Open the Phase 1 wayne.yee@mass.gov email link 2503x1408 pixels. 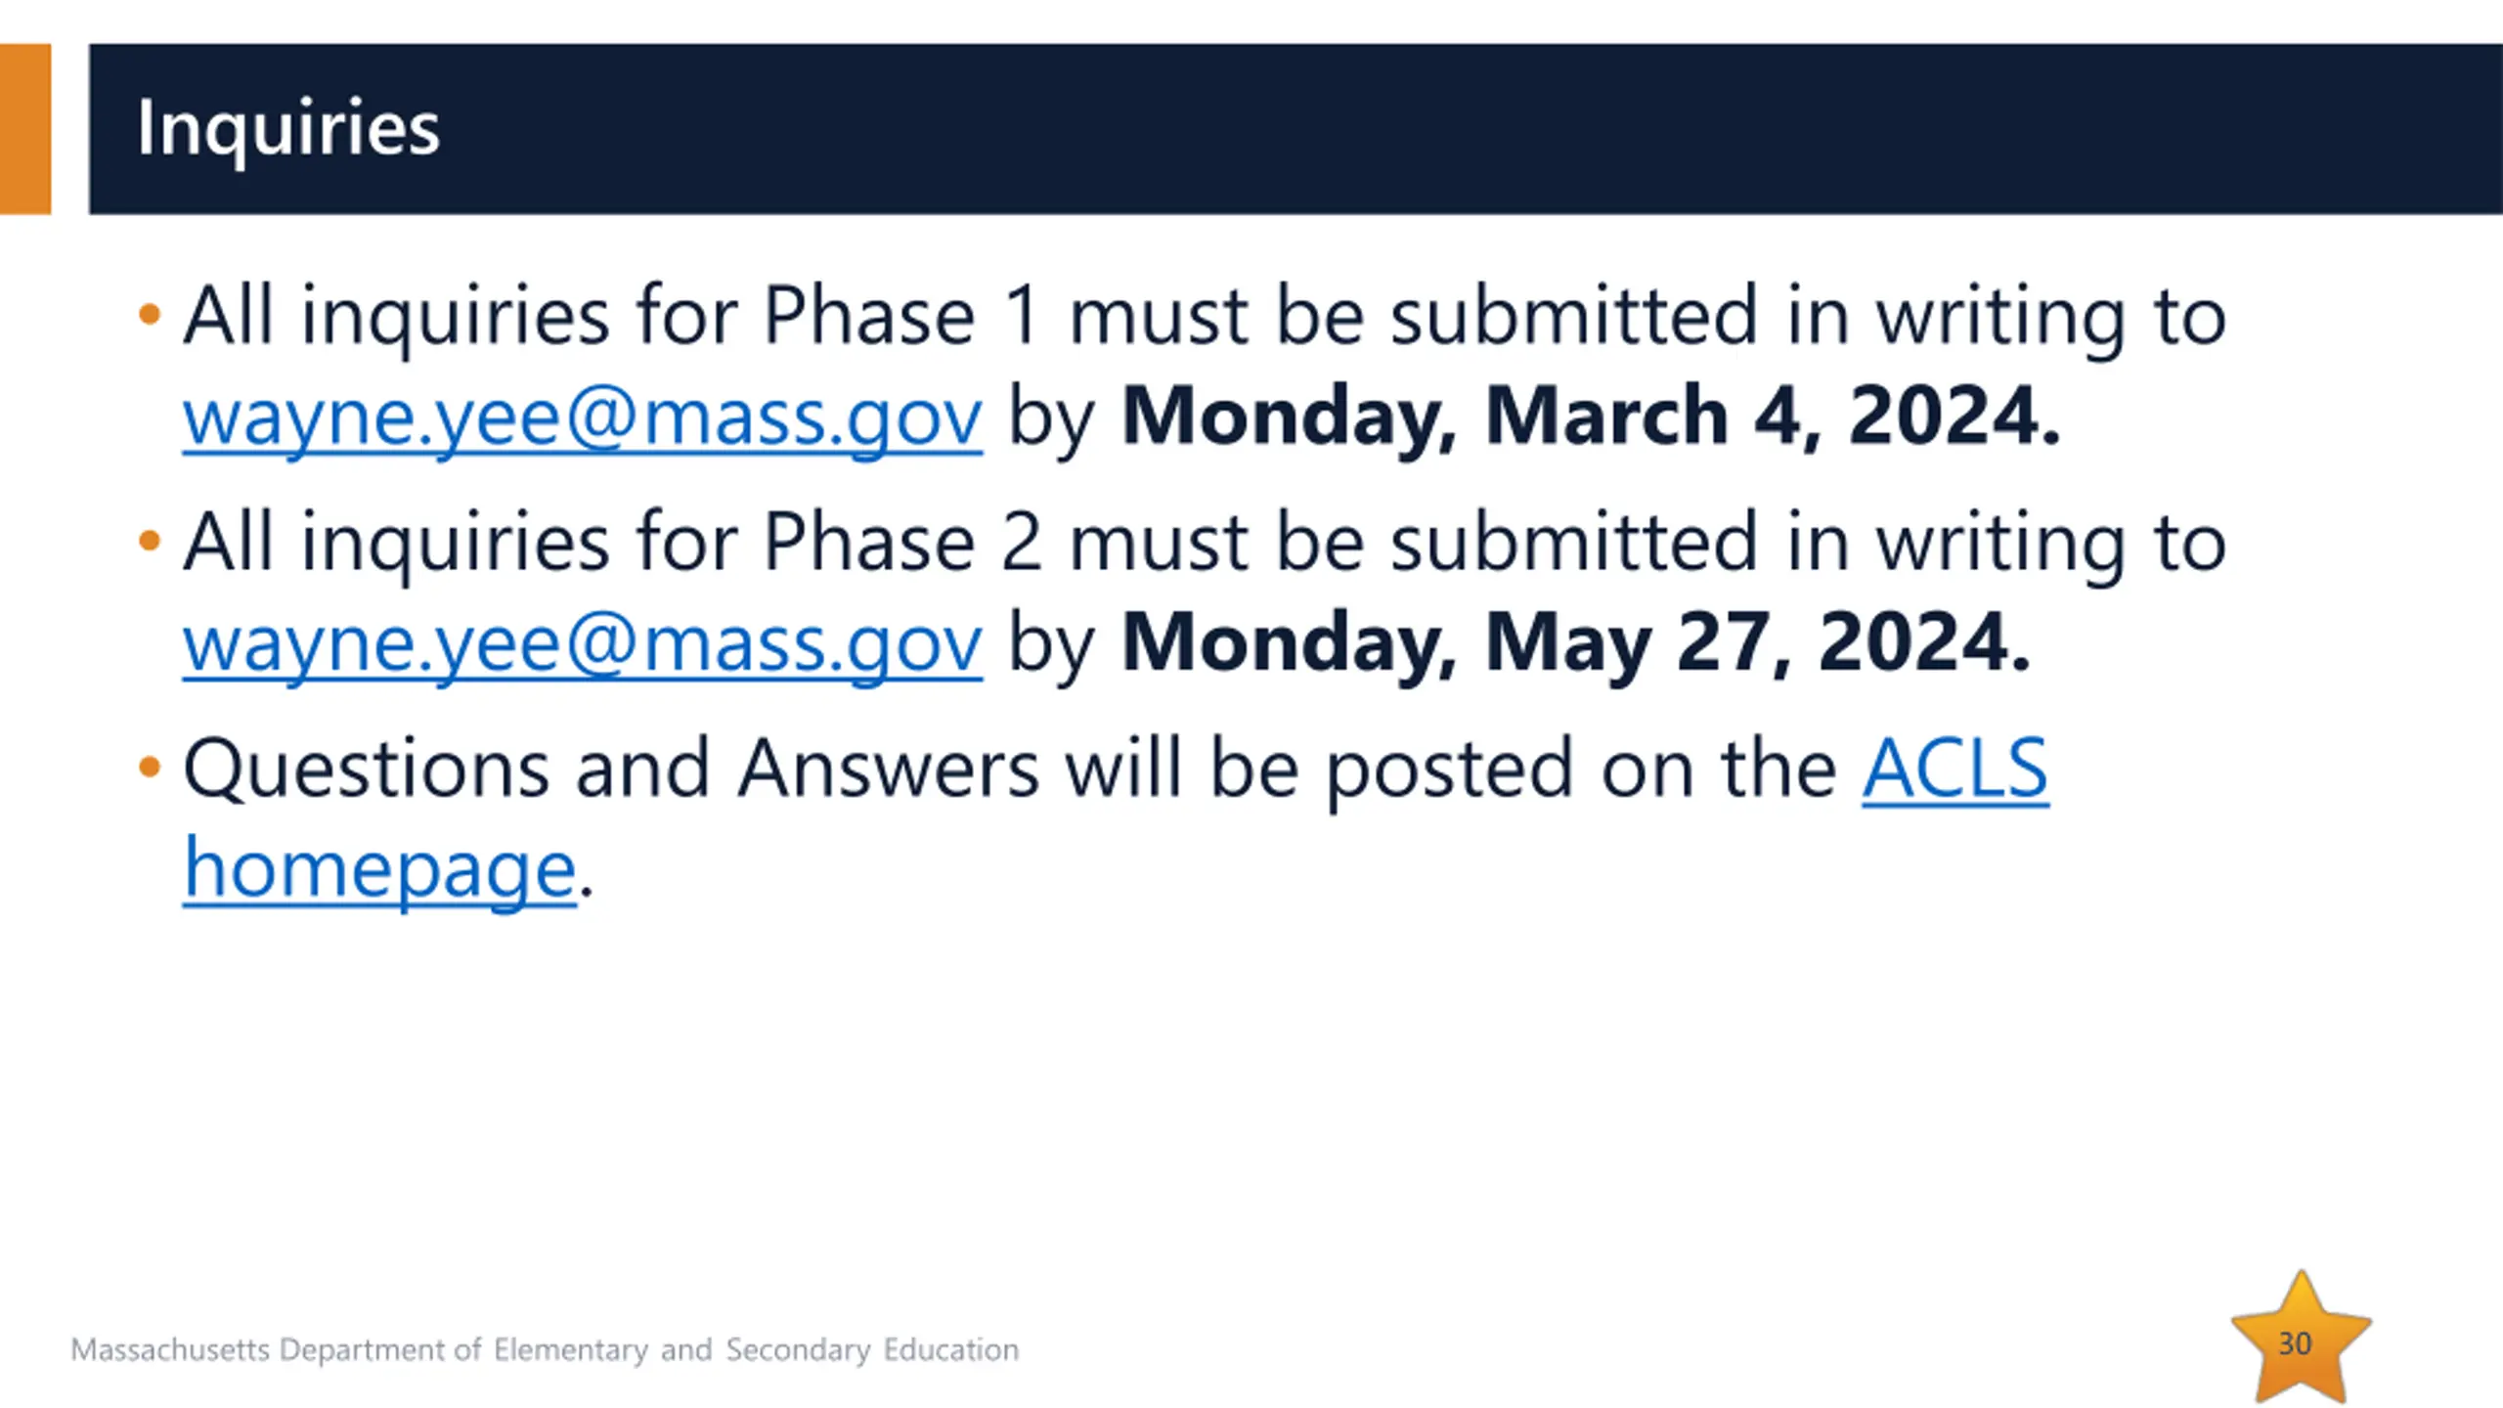pyautogui.click(x=583, y=418)
